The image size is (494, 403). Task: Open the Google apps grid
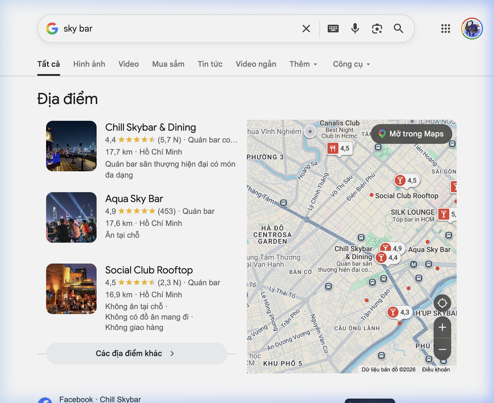click(446, 29)
